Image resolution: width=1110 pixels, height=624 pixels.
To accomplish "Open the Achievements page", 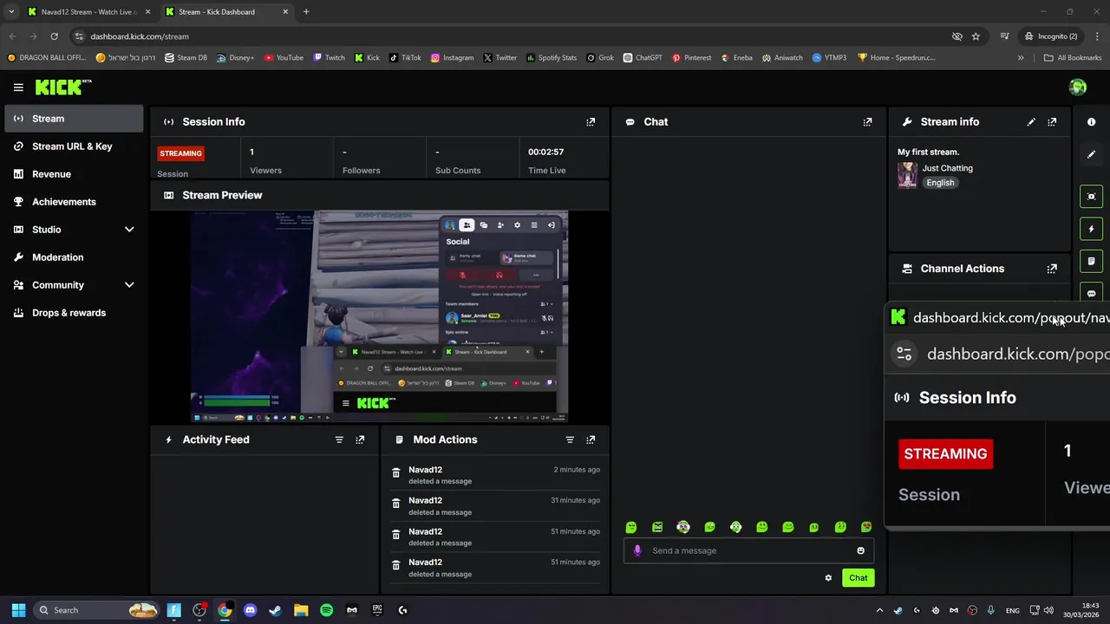I will [x=74, y=202].
